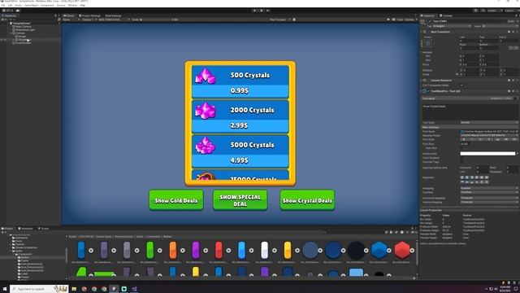Image resolution: width=520 pixels, height=293 pixels.
Task: Open the Tag dropdown in the Inspector
Action: [452, 26]
